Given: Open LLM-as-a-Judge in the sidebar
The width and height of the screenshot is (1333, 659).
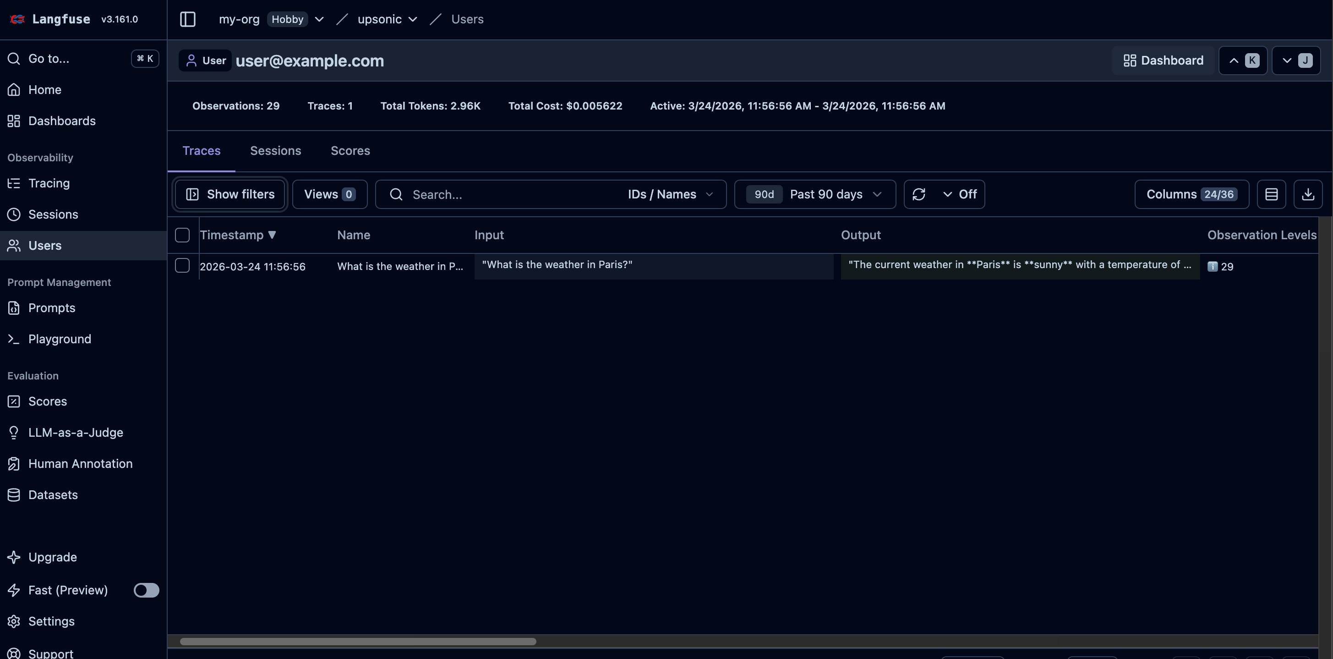Looking at the screenshot, I should pyautogui.click(x=83, y=432).
